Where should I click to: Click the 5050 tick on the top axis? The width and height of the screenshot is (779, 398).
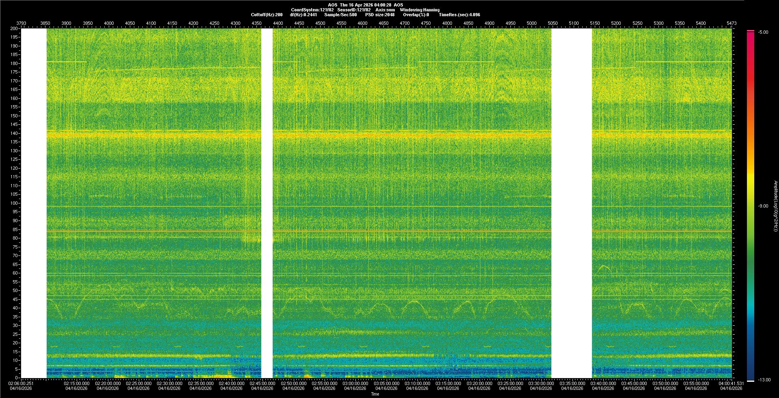click(x=553, y=23)
